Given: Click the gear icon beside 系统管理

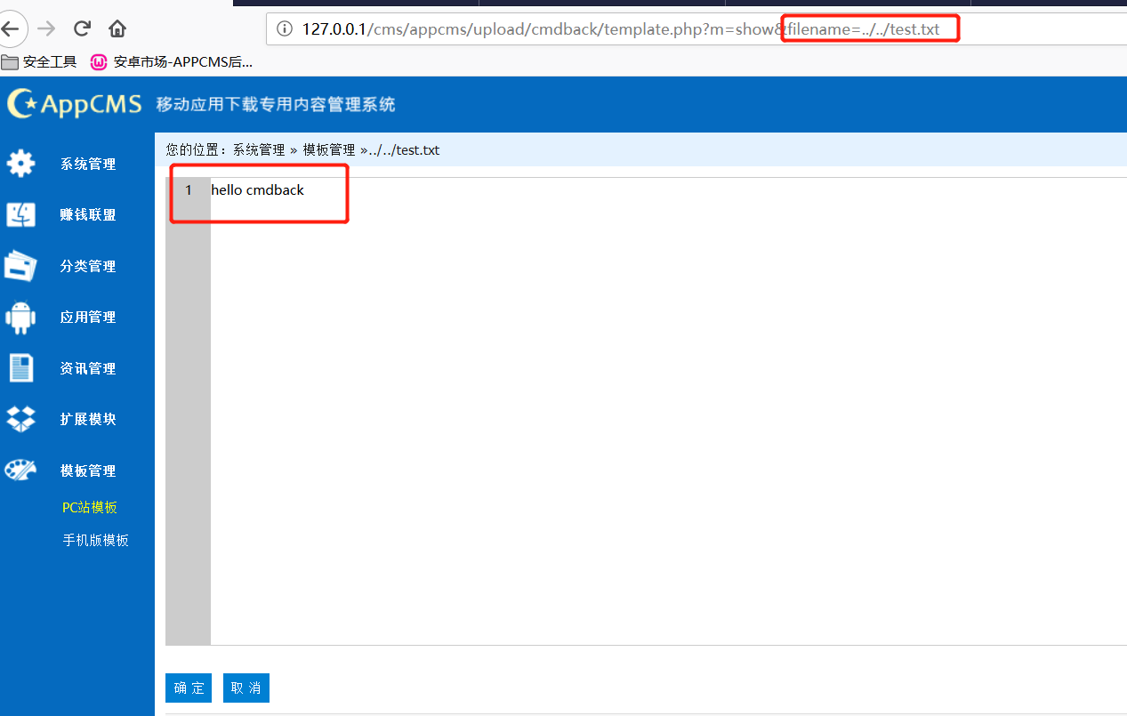Looking at the screenshot, I should [x=20, y=164].
